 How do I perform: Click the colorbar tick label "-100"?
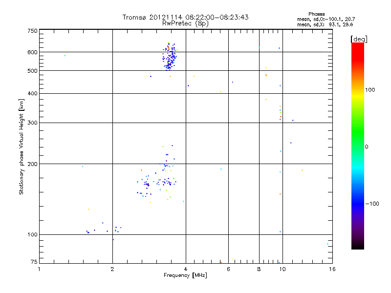[x=372, y=204]
